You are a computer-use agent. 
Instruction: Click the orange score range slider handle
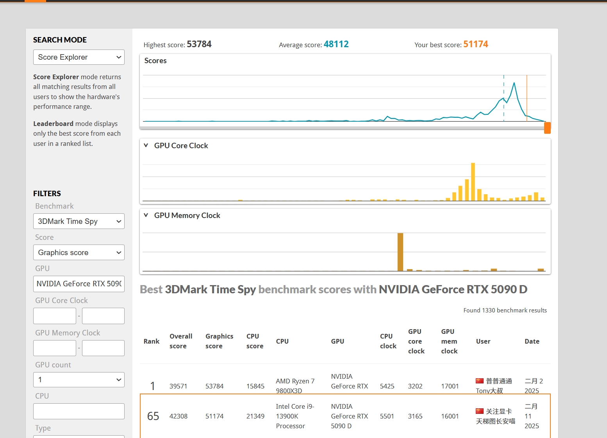(x=548, y=128)
